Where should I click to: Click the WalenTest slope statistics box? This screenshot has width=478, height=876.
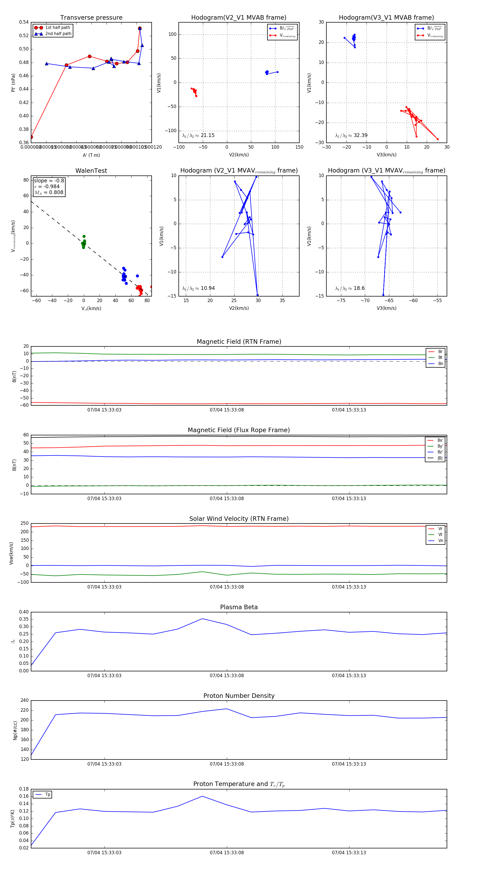click(x=49, y=186)
